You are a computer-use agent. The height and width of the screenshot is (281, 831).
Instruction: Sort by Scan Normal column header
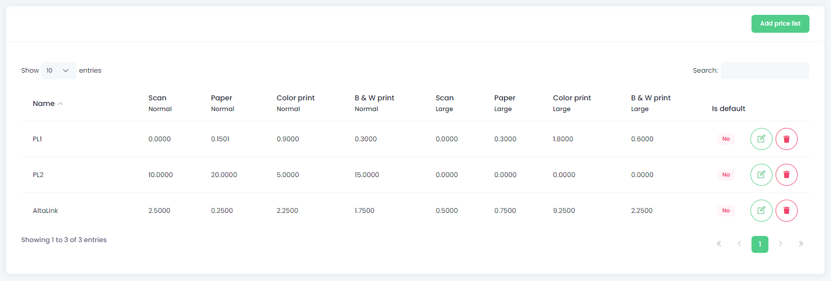160,103
